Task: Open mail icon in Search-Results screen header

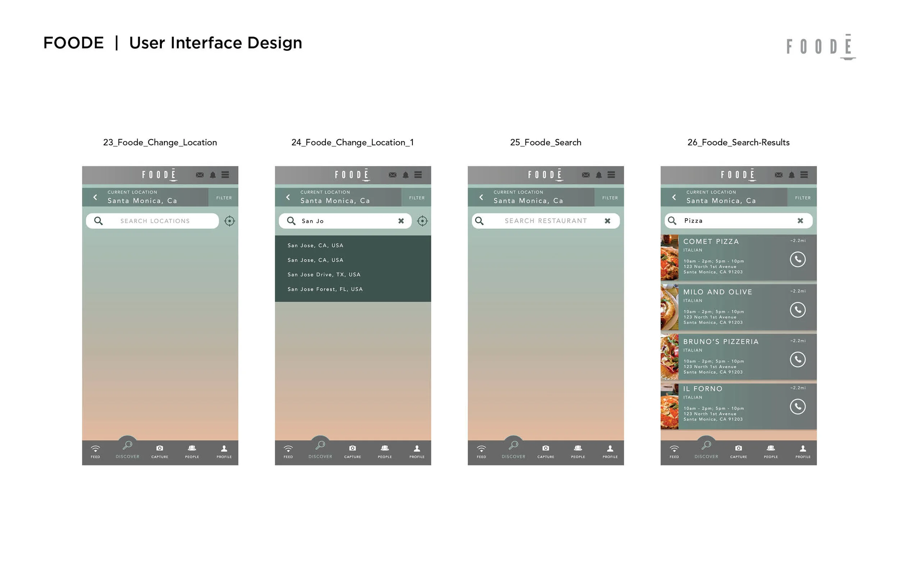Action: pyautogui.click(x=779, y=174)
